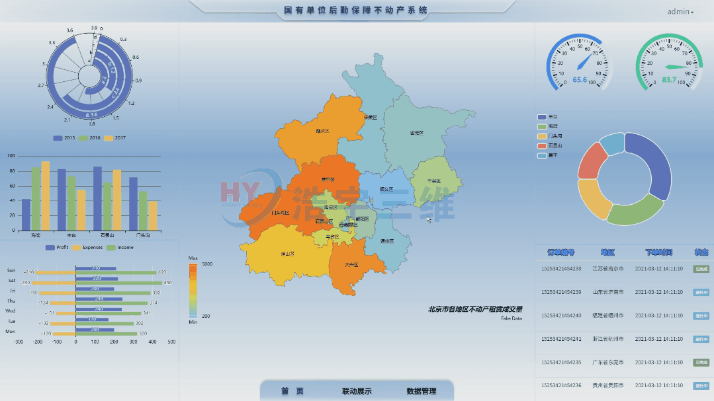The width and height of the screenshot is (714, 401).
Task: Click the Max 5000 handle of color scale
Action: 193,264
